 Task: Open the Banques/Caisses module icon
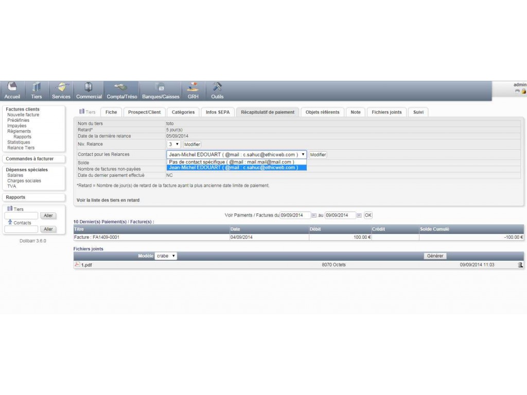coord(161,87)
